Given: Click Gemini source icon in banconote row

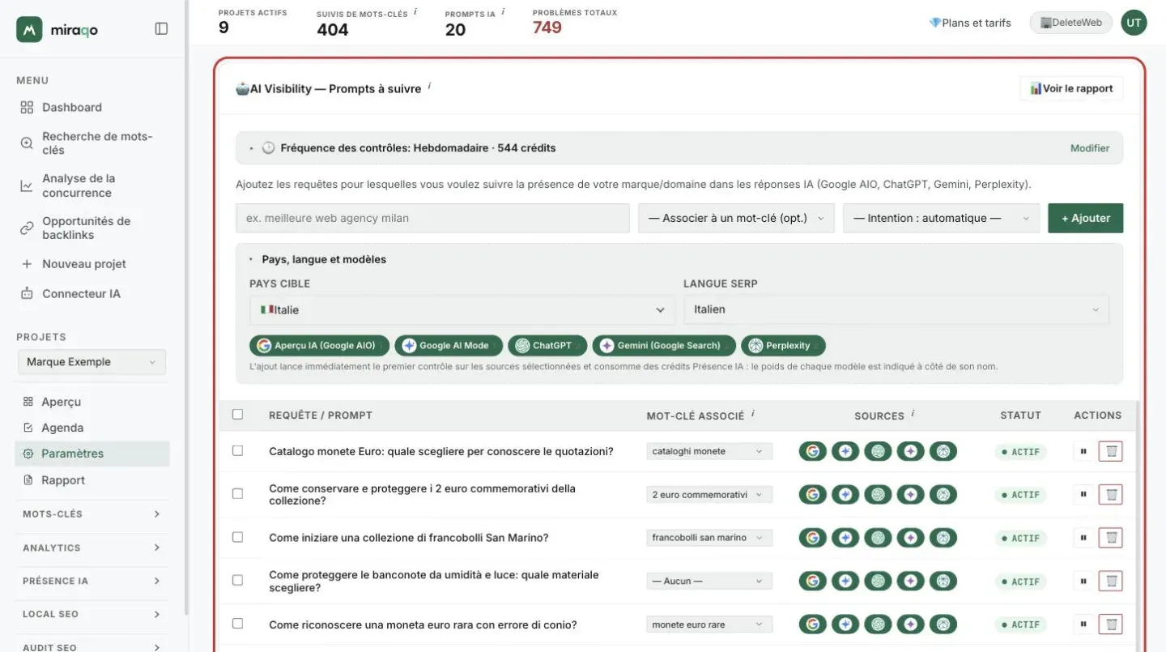Looking at the screenshot, I should pos(910,581).
